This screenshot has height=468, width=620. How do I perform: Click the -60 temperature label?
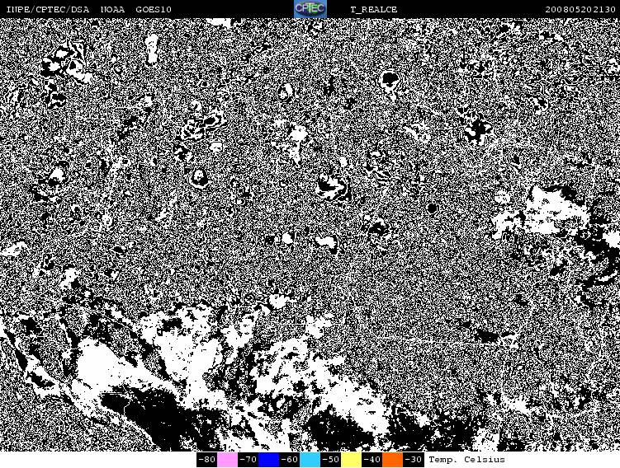tap(289, 460)
